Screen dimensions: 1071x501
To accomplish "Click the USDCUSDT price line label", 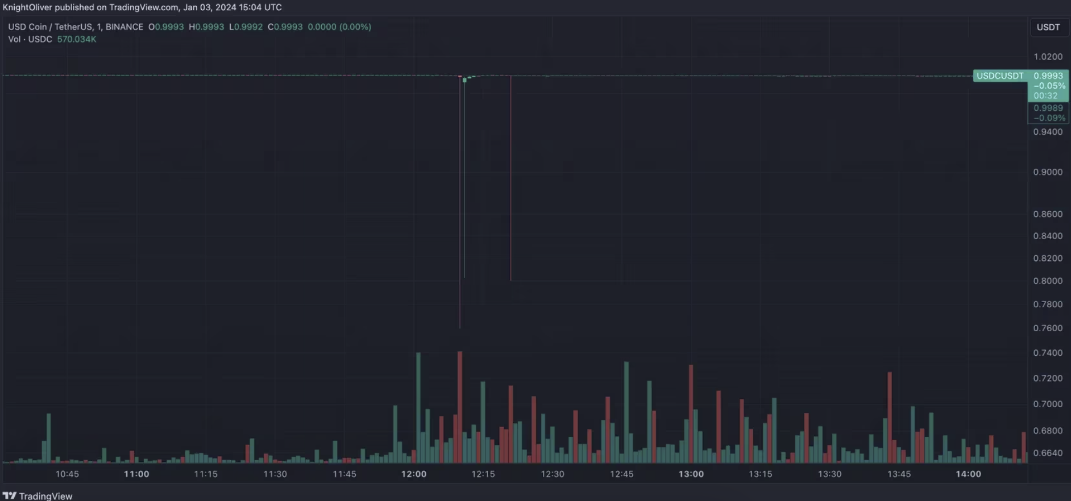I will click(1000, 76).
